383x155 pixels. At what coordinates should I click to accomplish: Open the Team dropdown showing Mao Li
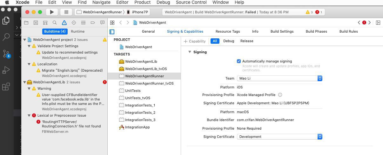279,78
